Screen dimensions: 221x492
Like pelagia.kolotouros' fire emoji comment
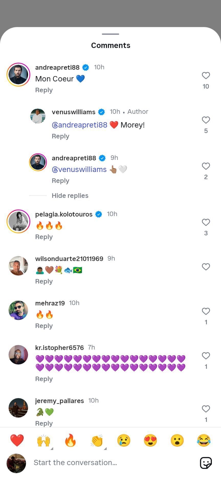click(206, 222)
